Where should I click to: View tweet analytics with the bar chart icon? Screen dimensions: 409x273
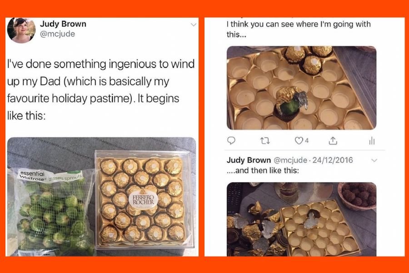[371, 141]
